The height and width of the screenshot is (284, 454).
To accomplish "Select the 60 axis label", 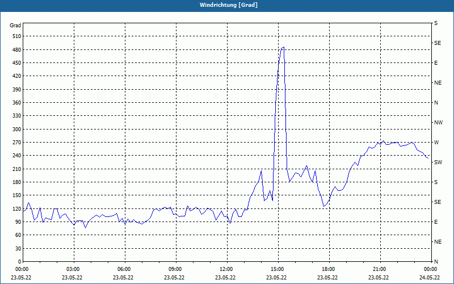I will pos(18,235).
